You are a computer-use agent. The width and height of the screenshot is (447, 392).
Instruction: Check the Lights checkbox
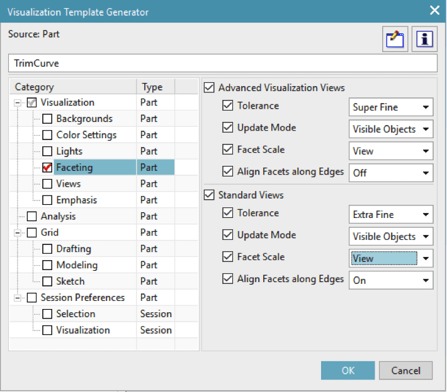coord(47,151)
